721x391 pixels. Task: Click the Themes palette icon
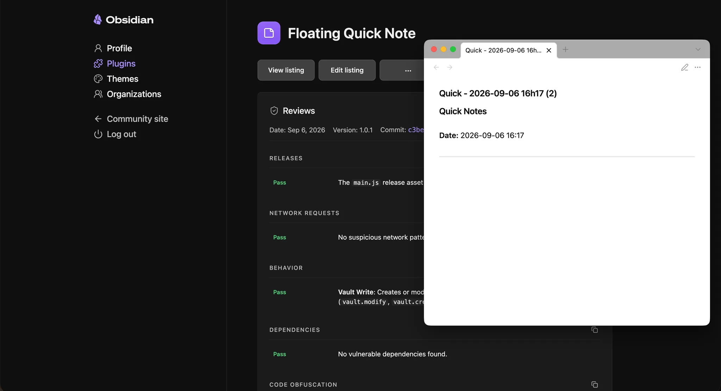tap(98, 79)
